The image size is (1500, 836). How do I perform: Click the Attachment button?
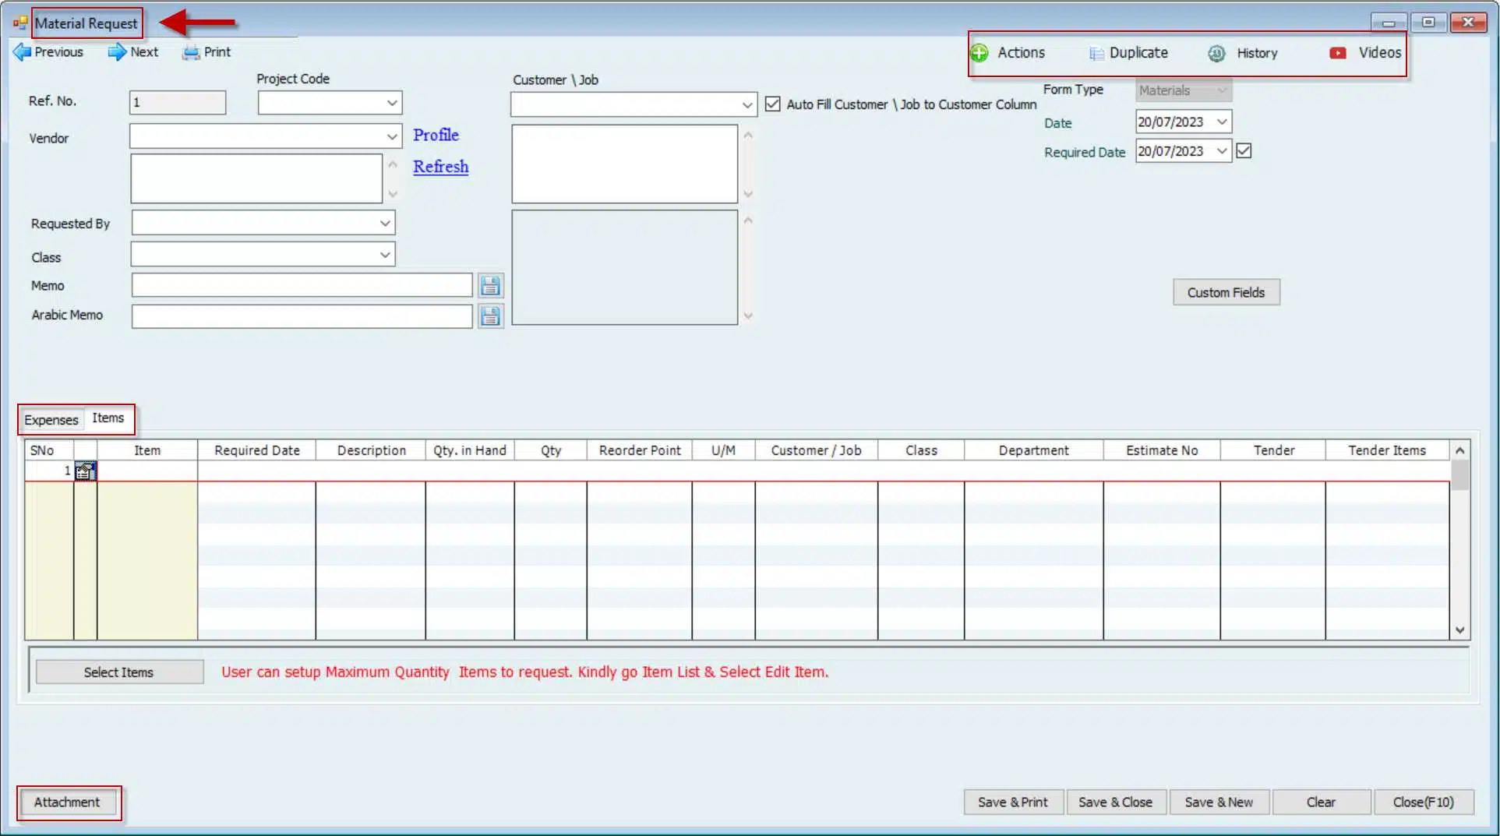click(x=67, y=802)
